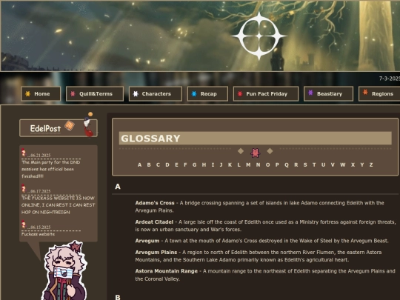
Task: Jump to glossary letter M
Action: tap(248, 164)
